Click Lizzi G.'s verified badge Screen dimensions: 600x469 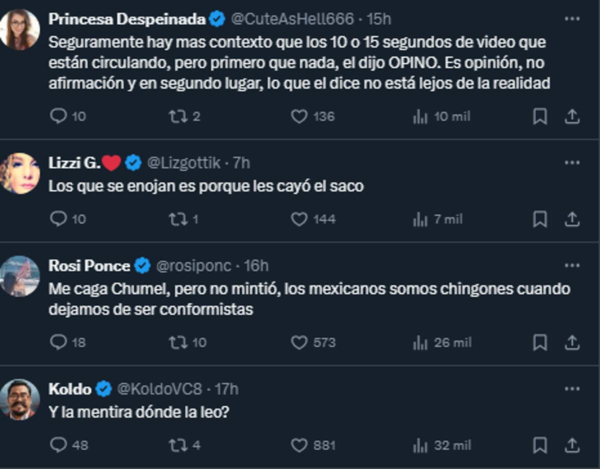click(x=132, y=161)
